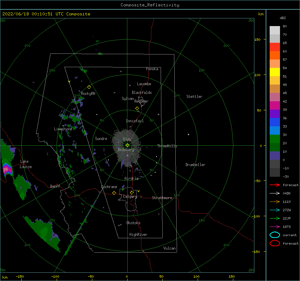This screenshot has width=300, height=281.
Task: Click the yellow diamond marker south of RedDeer
Action: (137, 109)
